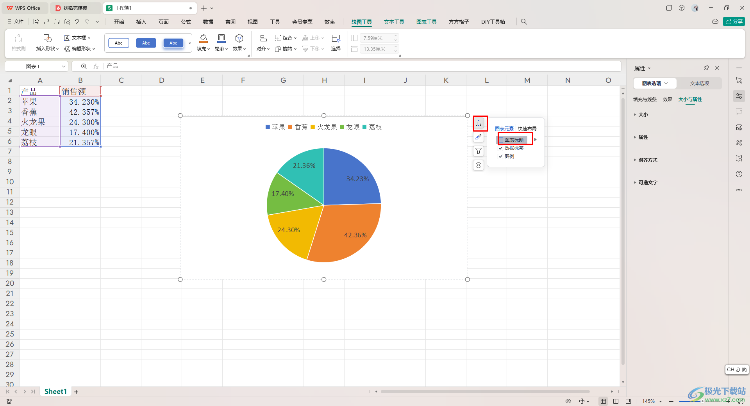Switch to 图表工具 chart tools tab
The width and height of the screenshot is (750, 406).
click(426, 22)
